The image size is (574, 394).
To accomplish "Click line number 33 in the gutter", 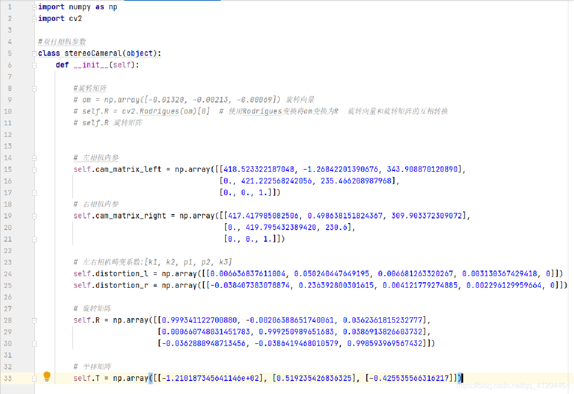I will (x=8, y=378).
